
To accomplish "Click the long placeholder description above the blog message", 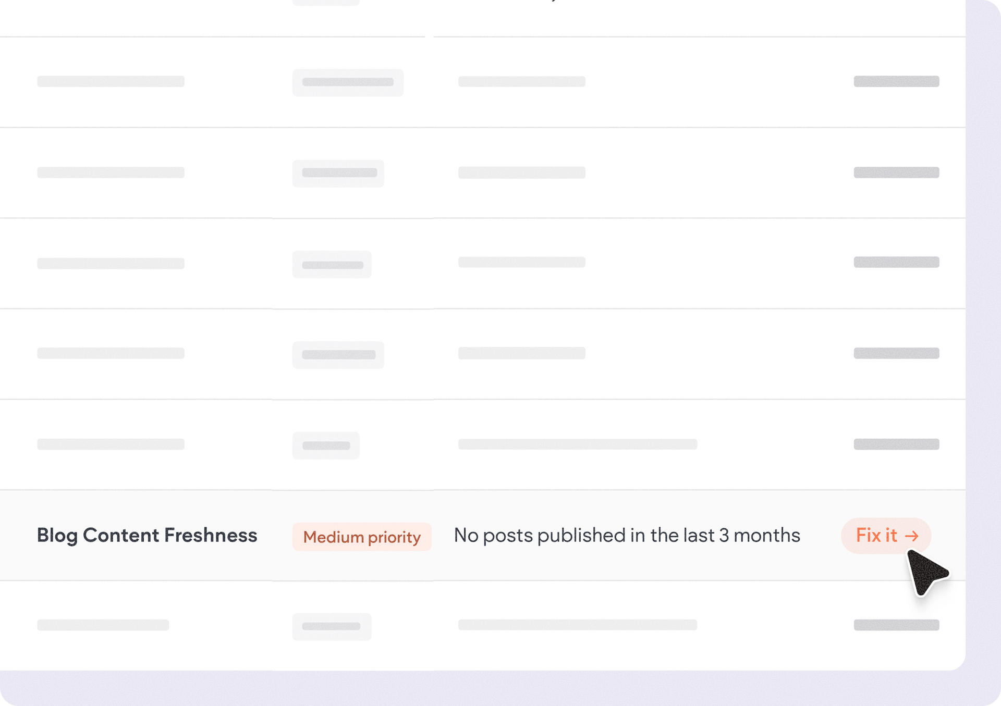I will (x=577, y=444).
